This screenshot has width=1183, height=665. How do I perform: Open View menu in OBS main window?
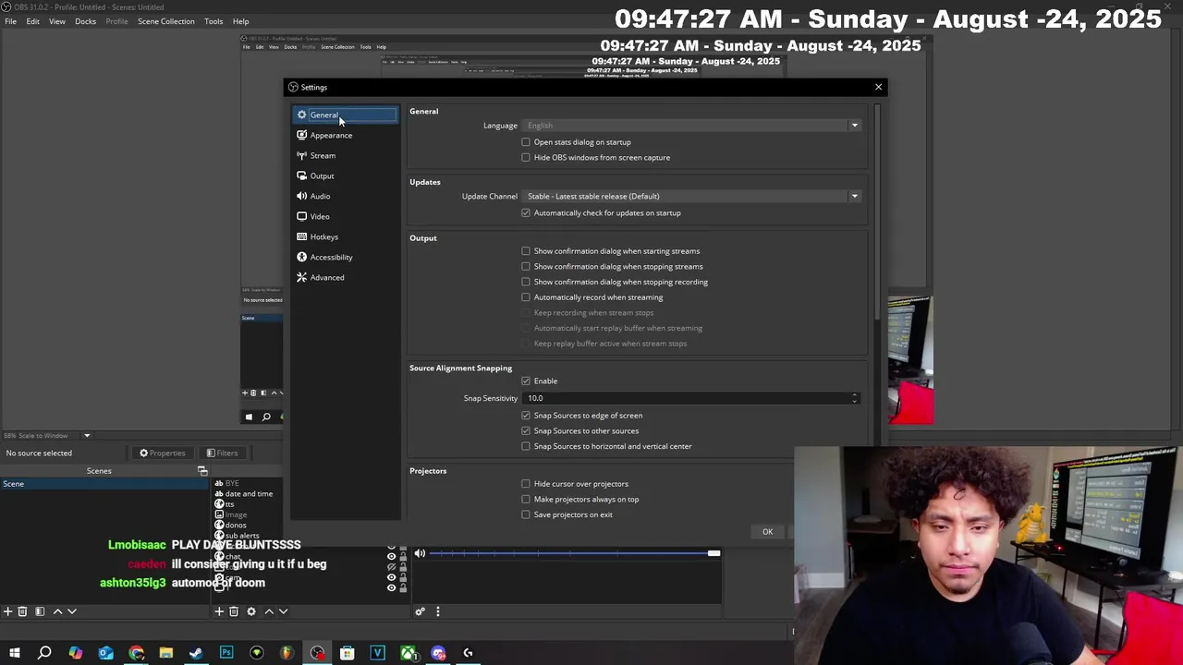pyautogui.click(x=56, y=21)
